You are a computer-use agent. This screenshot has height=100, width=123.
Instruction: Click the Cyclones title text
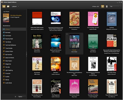click(112, 28)
